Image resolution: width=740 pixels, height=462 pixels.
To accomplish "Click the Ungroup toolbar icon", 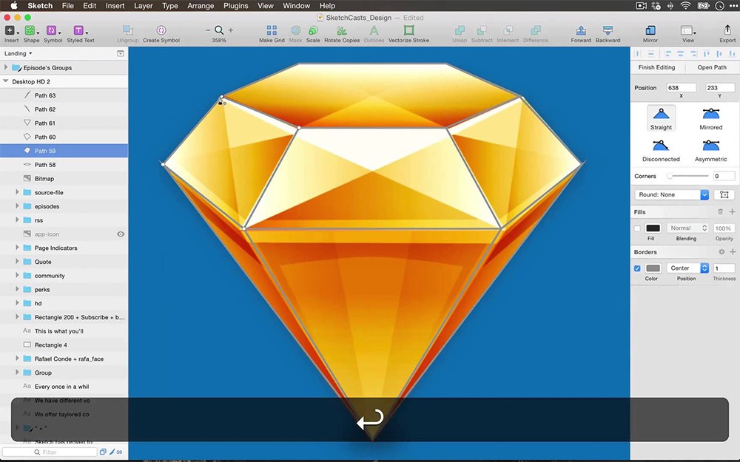I will pyautogui.click(x=127, y=30).
